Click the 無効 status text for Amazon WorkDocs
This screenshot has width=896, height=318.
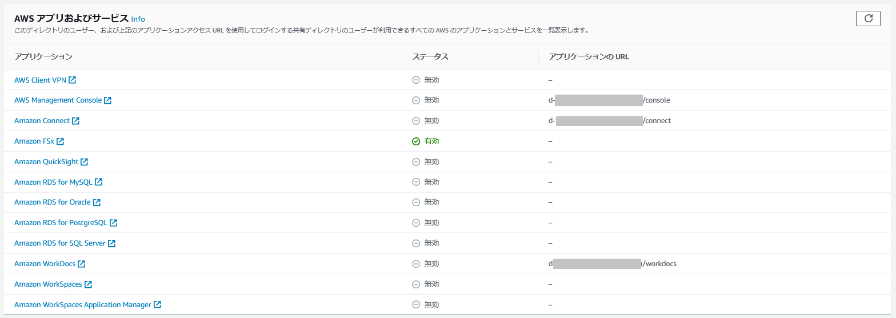(432, 264)
